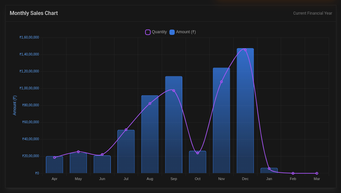Image resolution: width=341 pixels, height=193 pixels.
Task: Select the Oct quantity marker on line
Action: click(197, 153)
